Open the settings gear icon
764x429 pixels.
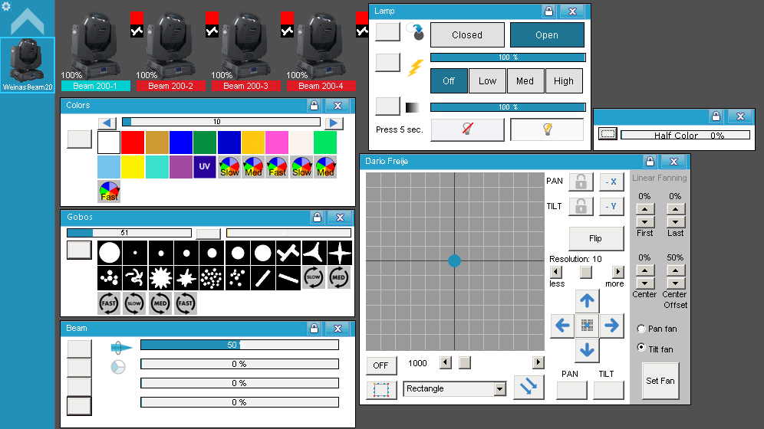click(x=6, y=6)
